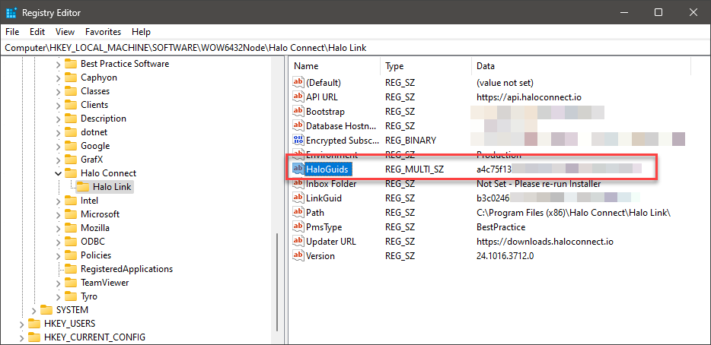Open the Favorites menu
This screenshot has width=711, height=345.
(x=103, y=32)
